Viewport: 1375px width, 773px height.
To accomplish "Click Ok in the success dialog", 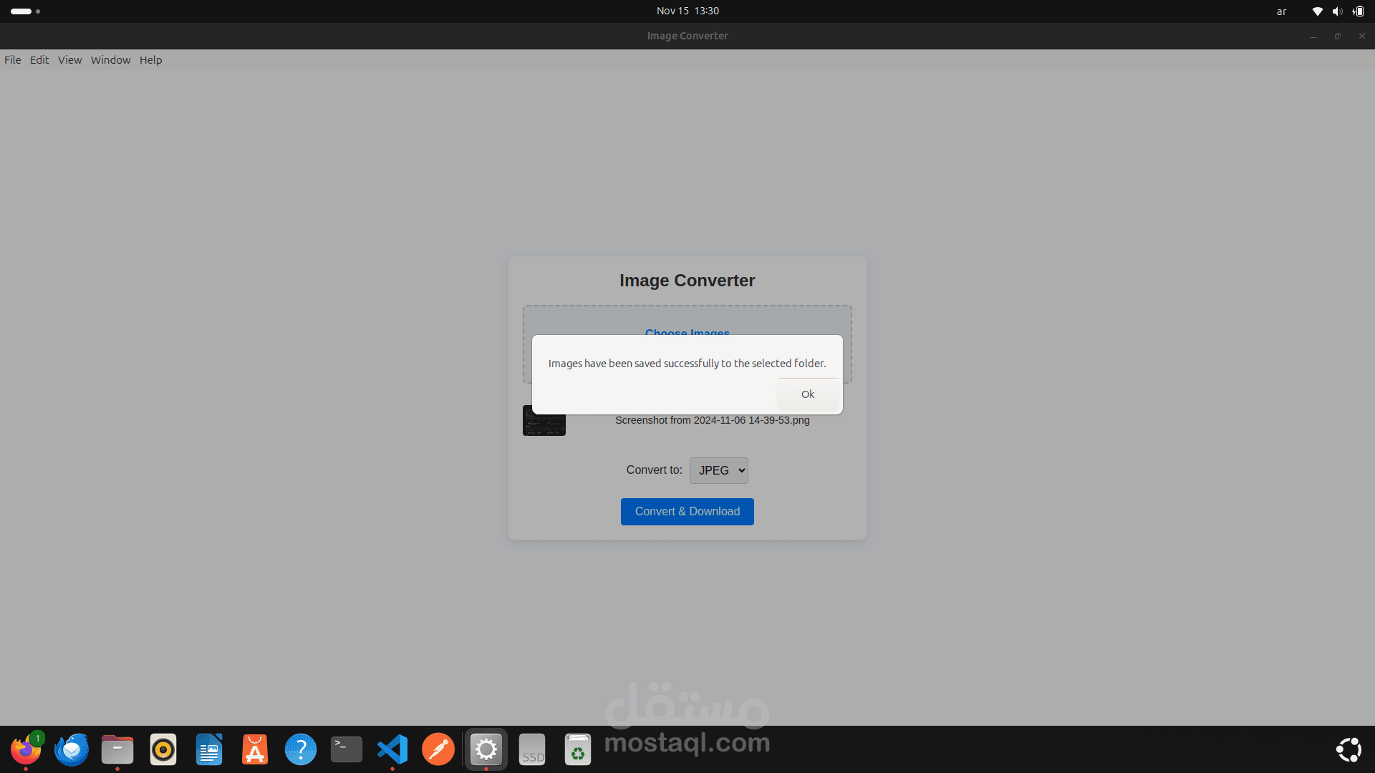I will click(807, 394).
